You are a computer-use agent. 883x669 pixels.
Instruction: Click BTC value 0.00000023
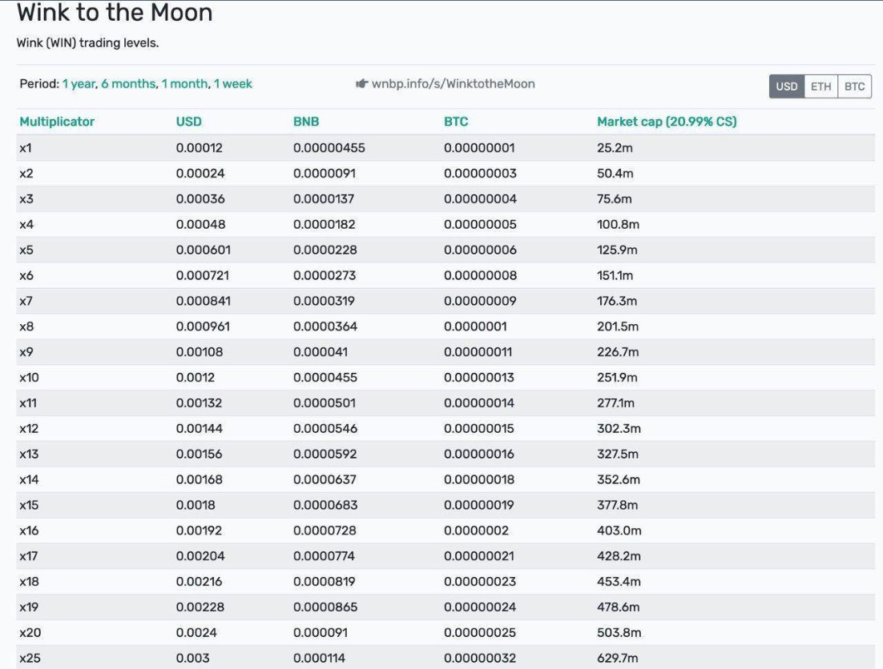(480, 581)
